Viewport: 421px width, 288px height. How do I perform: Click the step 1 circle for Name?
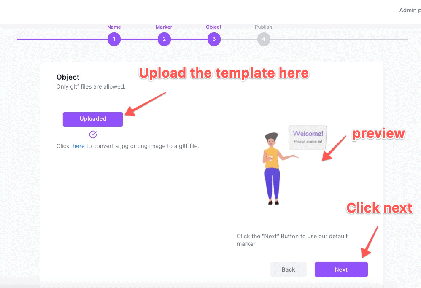[x=114, y=39]
